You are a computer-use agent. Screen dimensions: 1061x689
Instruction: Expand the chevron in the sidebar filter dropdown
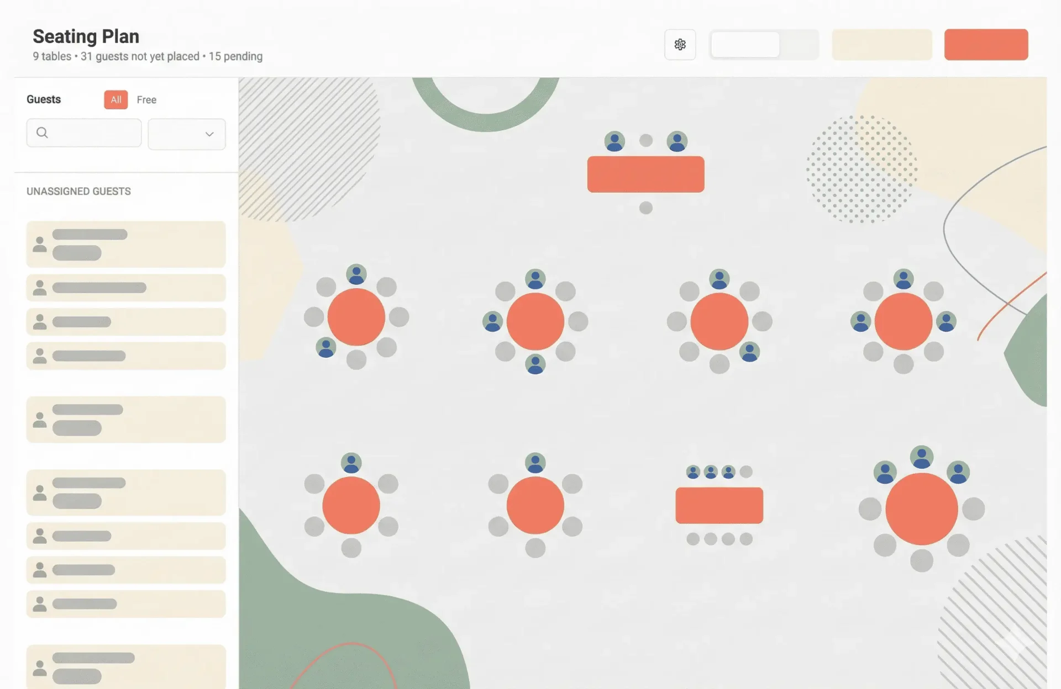coord(209,134)
